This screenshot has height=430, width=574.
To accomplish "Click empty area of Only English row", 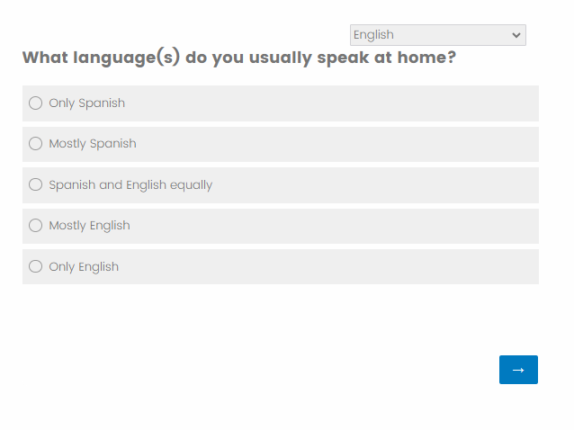I will pos(360,267).
